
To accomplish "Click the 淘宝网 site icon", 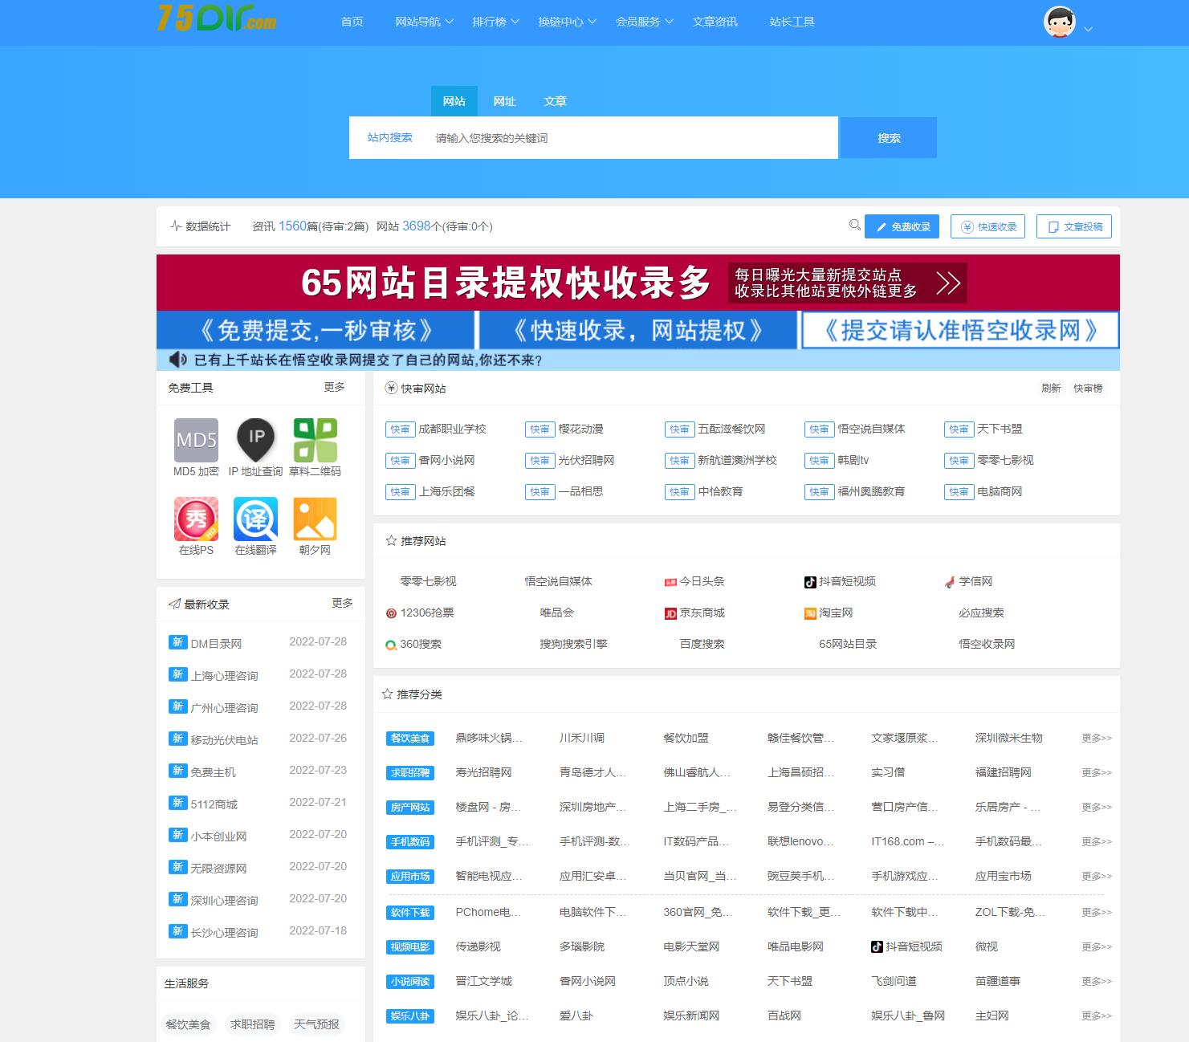I will click(x=810, y=613).
